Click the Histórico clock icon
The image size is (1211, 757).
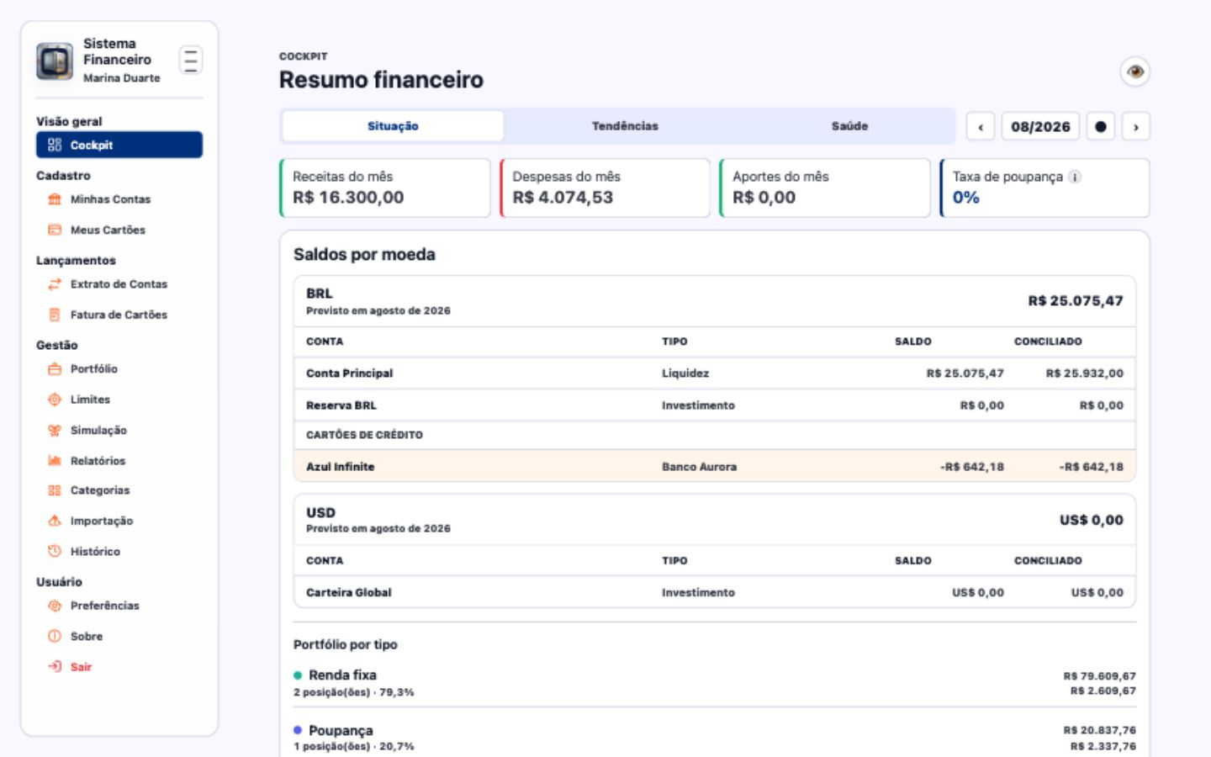coord(55,551)
